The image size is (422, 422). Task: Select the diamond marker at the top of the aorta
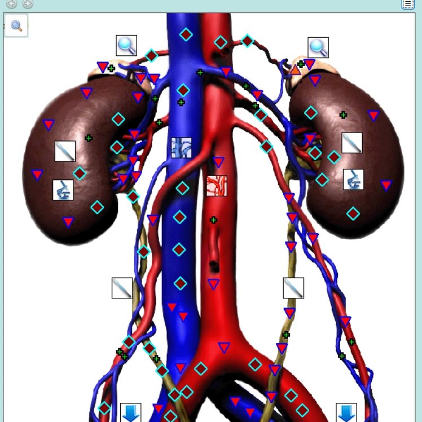pos(221,42)
